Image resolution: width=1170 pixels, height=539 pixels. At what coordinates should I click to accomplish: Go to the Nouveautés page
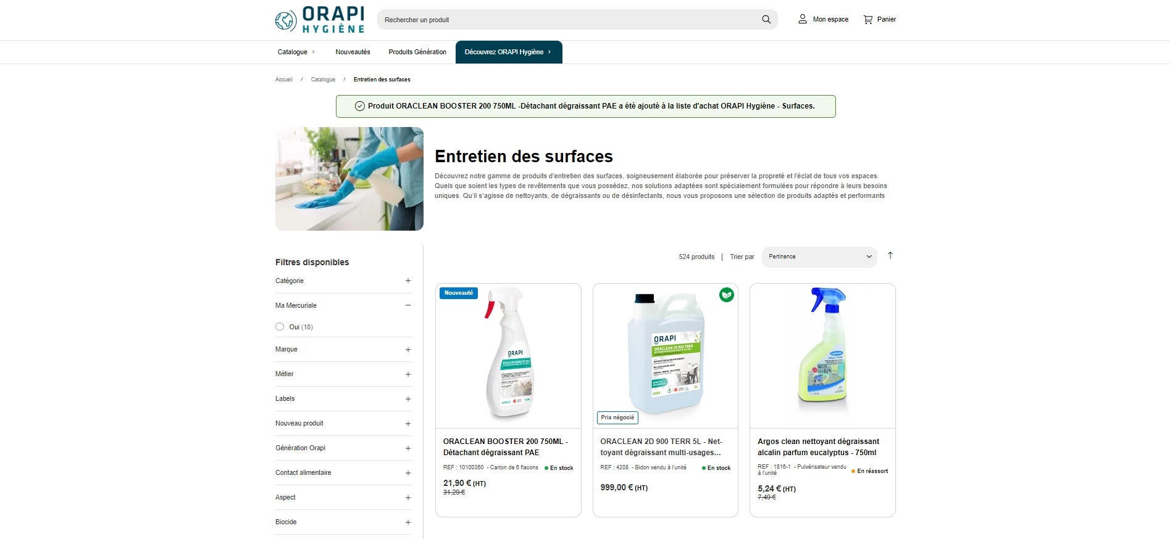(353, 52)
